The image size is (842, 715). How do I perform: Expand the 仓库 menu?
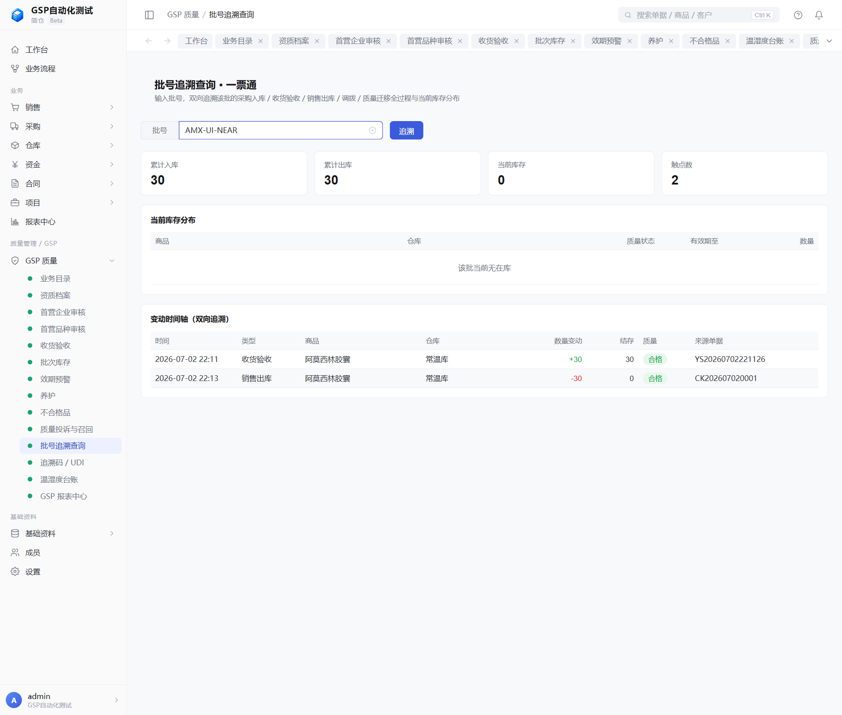[x=62, y=145]
